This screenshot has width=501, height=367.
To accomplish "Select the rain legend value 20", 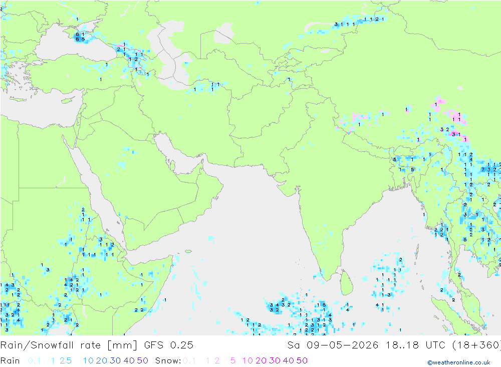I will (x=102, y=360).
